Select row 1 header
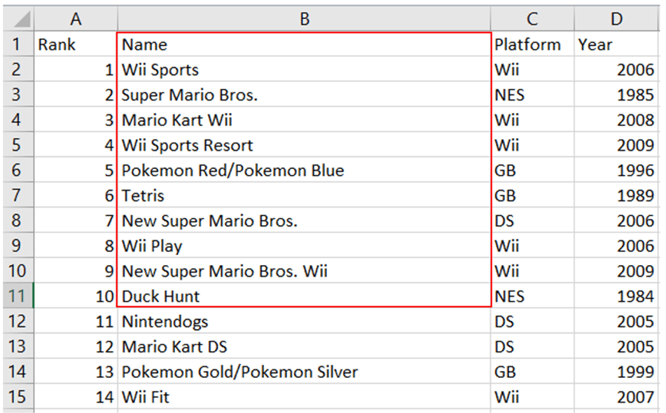Viewport: 666px width, 413px height. point(17,44)
